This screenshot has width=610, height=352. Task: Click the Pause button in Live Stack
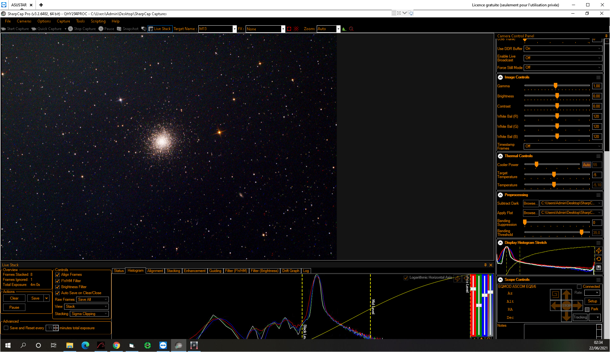click(14, 307)
